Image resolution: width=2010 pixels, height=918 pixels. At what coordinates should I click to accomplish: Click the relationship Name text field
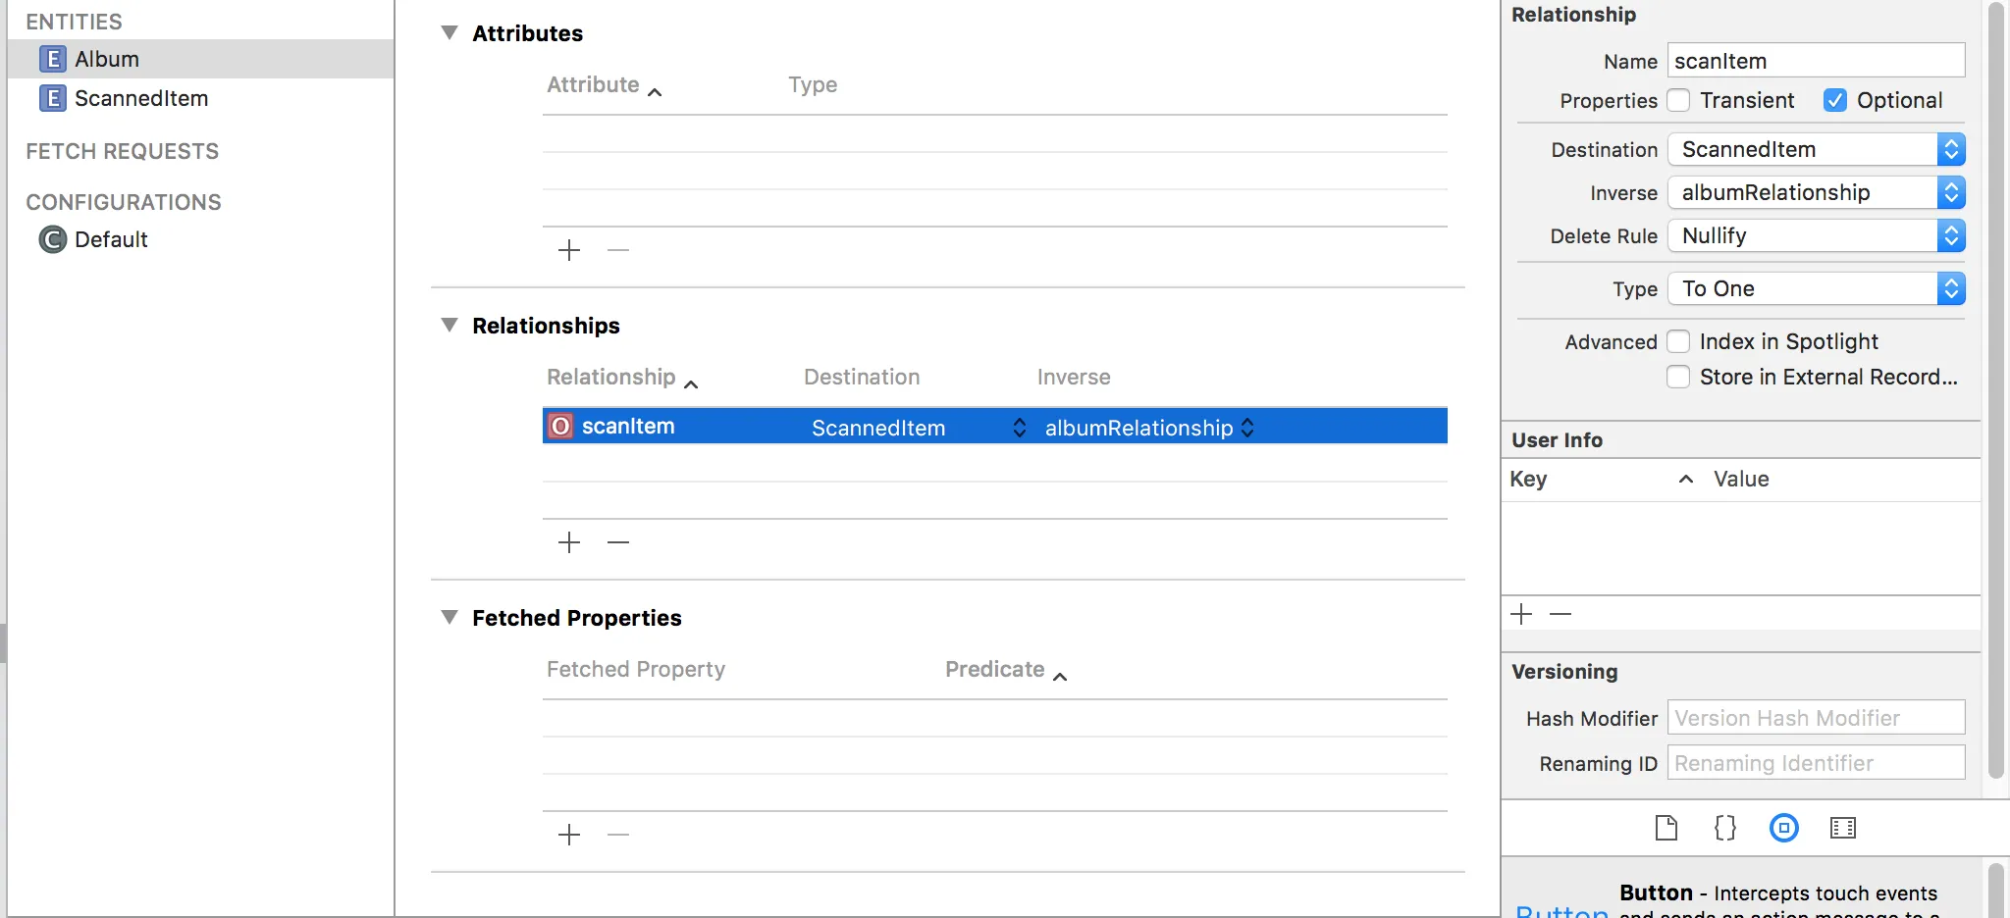pos(1816,61)
